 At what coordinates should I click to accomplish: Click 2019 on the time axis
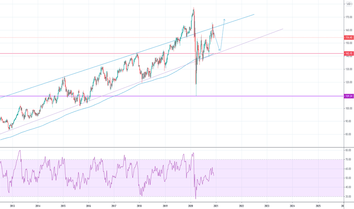[165, 206]
